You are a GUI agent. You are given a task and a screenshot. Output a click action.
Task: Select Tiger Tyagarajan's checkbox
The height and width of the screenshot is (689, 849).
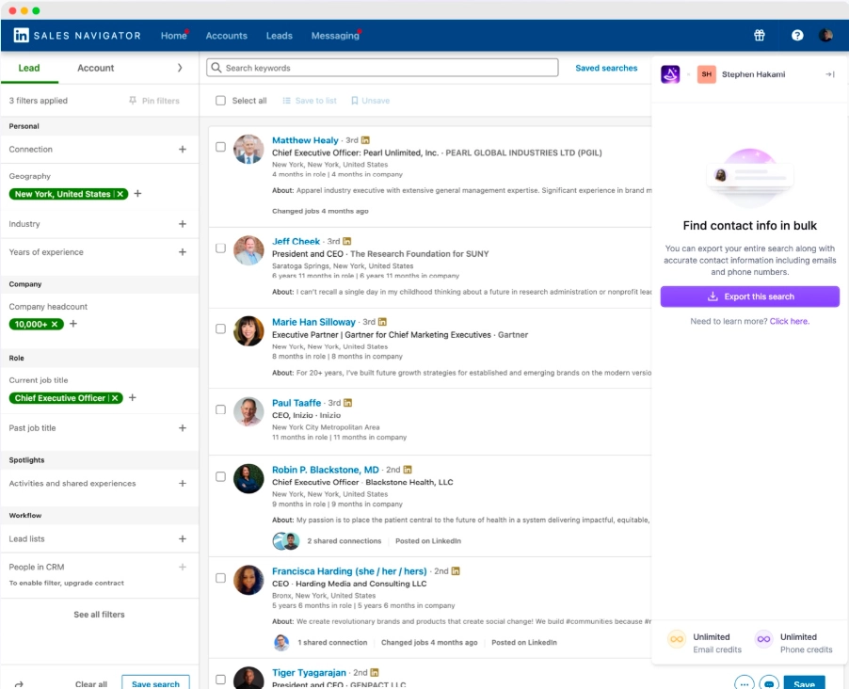[220, 680]
